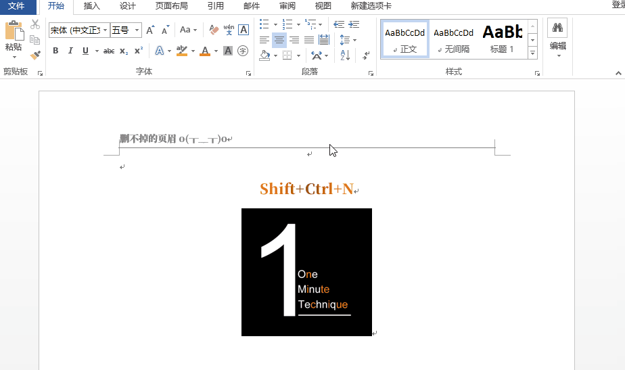This screenshot has width=625, height=370.
Task: Click the Sort A-Z icon
Action: click(x=345, y=55)
